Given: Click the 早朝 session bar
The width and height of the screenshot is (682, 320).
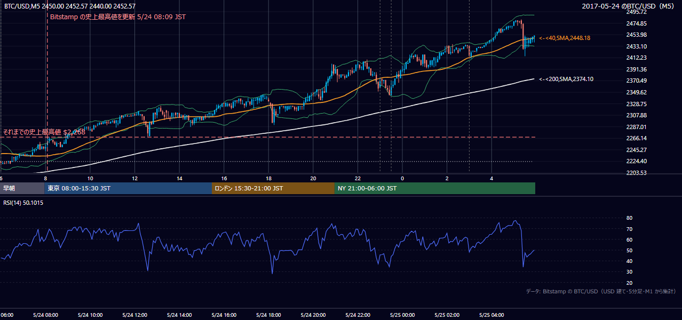Looking at the screenshot, I should pos(22,188).
